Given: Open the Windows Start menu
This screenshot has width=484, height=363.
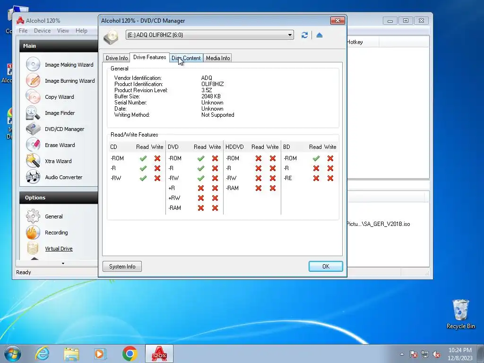Looking at the screenshot, I should coord(12,354).
